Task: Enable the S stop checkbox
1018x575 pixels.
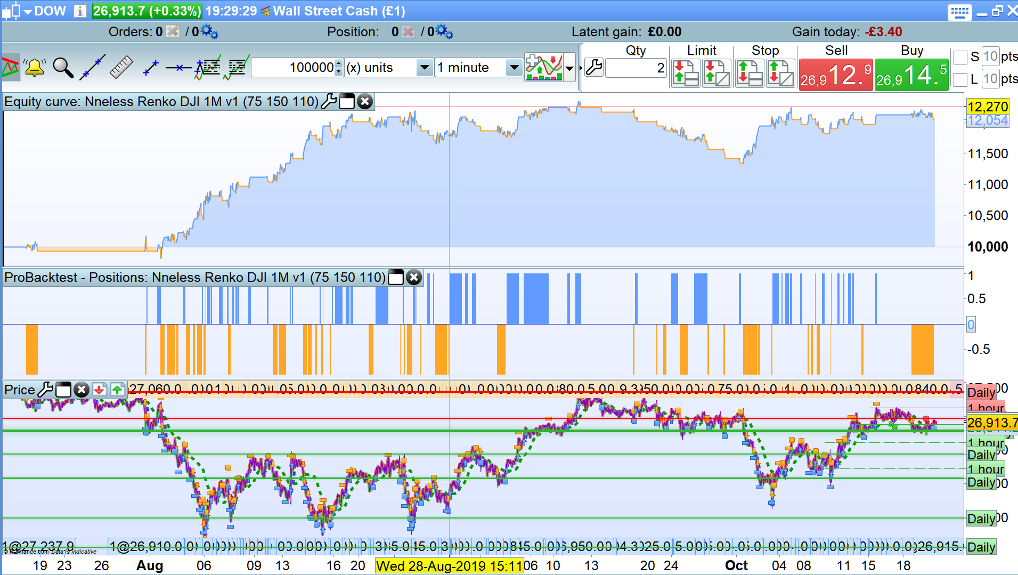Action: [x=960, y=57]
